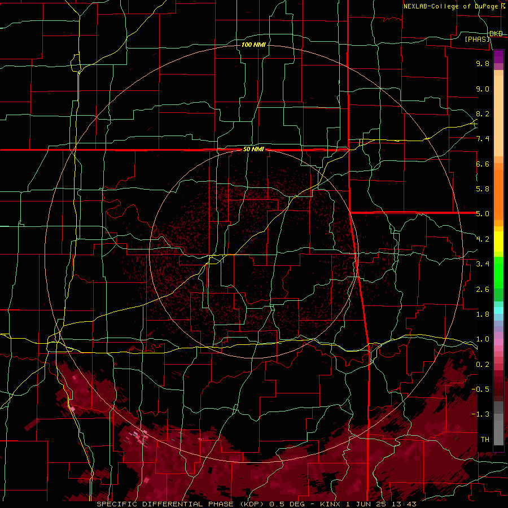Click the 9.8 value on color scale
The image size is (508, 508).
click(x=483, y=63)
